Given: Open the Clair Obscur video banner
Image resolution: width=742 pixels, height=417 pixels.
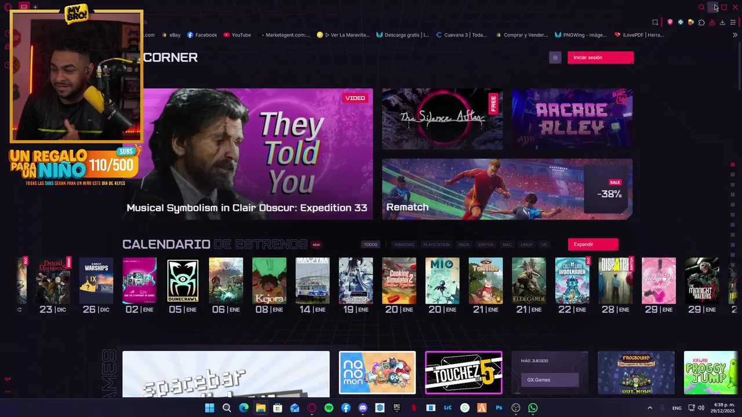Looking at the screenshot, I should click(248, 154).
